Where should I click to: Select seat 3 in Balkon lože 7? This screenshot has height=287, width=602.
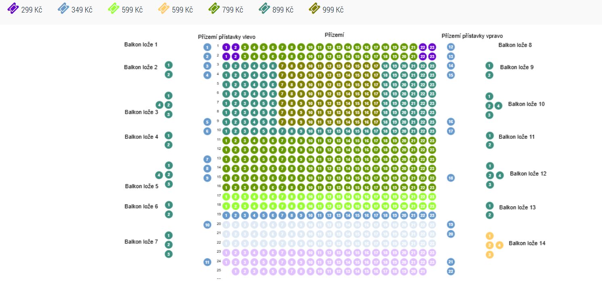[168, 254]
